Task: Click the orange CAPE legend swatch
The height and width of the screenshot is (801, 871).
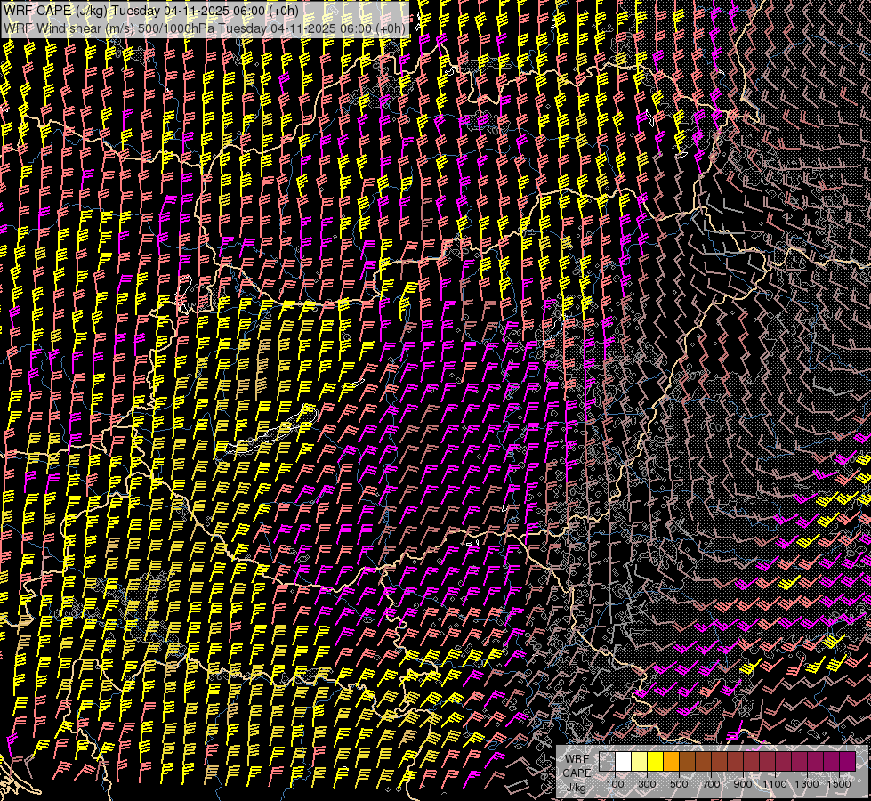Action: [x=671, y=761]
